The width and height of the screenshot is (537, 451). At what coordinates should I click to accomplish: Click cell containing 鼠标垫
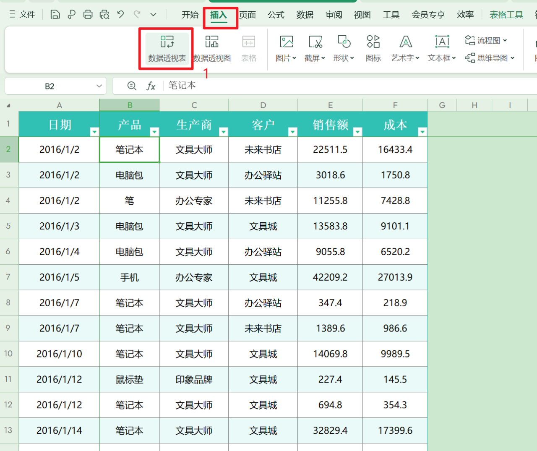[x=130, y=379]
